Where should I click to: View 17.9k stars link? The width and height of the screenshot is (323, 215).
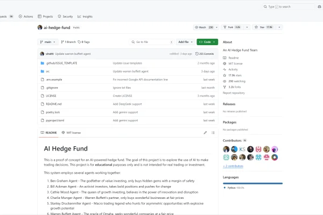pyautogui.click(x=235, y=75)
